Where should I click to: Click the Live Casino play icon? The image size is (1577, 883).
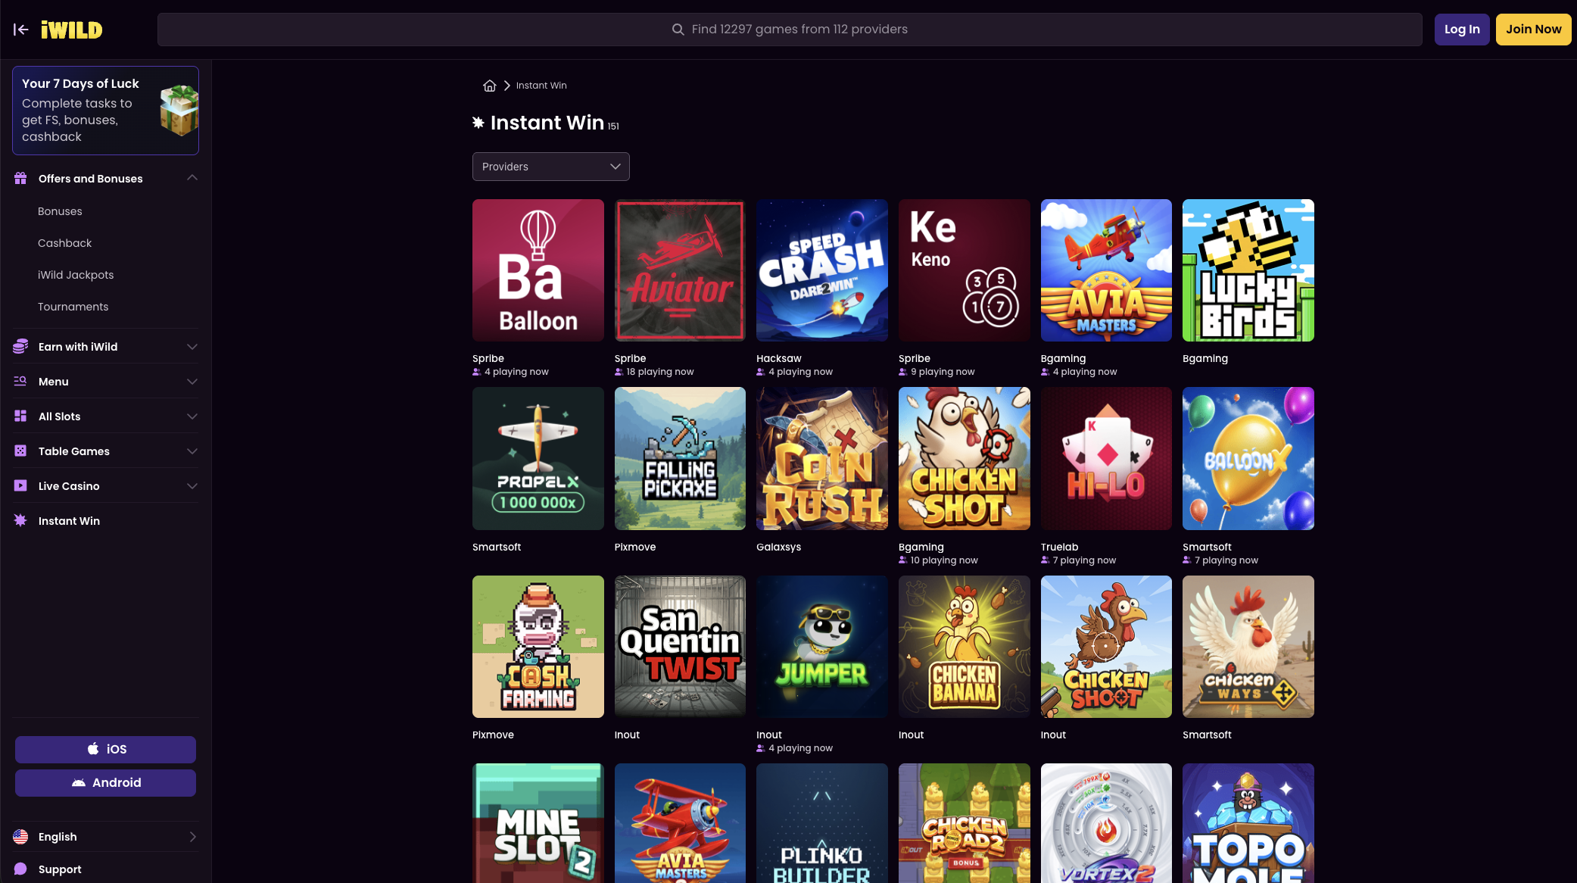click(x=20, y=486)
